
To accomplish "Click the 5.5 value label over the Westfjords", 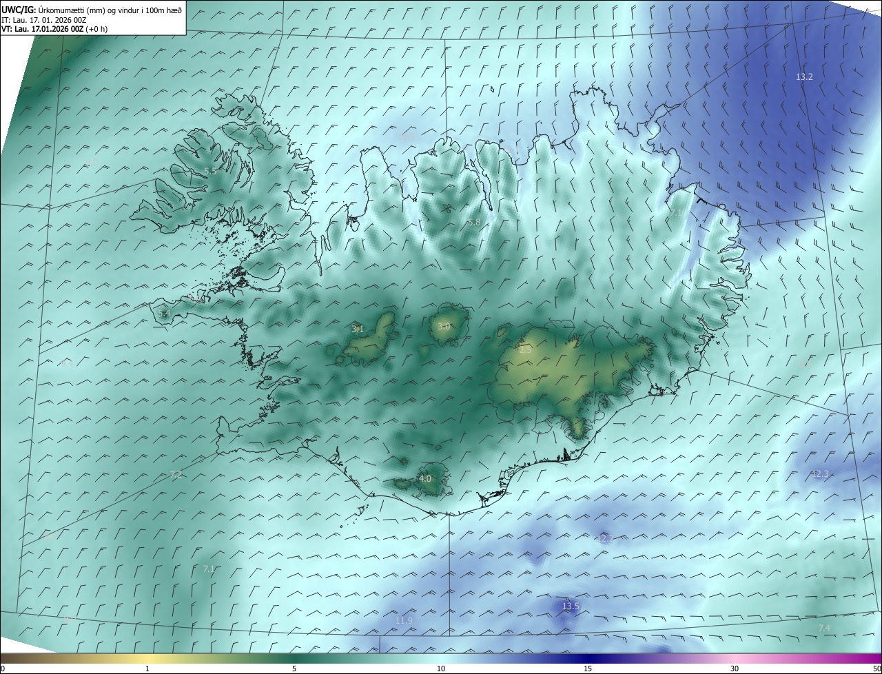I will pyautogui.click(x=210, y=171).
